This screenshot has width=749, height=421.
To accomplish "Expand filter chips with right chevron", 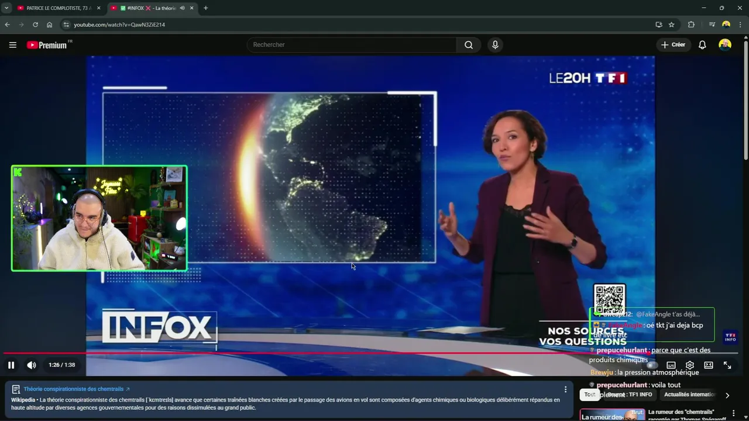I will click(x=727, y=395).
